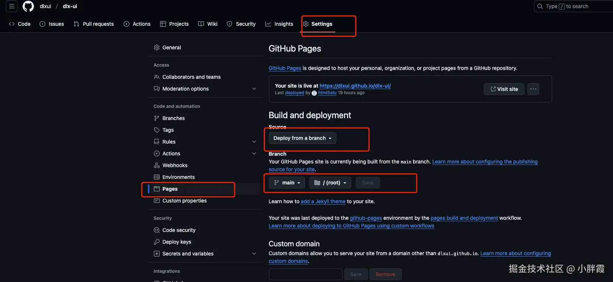Click the red Remove button
The image size is (613, 282).
[385, 274]
